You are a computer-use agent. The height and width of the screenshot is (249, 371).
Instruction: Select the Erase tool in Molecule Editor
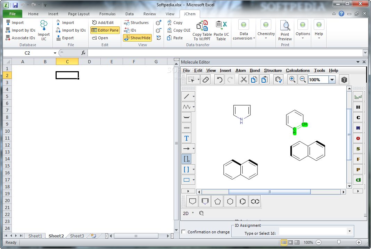click(x=206, y=80)
